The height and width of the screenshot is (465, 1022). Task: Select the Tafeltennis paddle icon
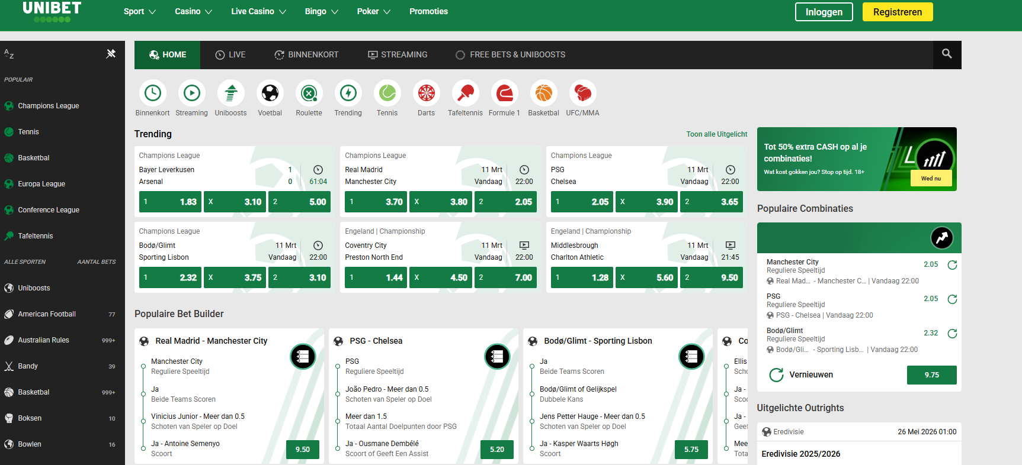(466, 93)
